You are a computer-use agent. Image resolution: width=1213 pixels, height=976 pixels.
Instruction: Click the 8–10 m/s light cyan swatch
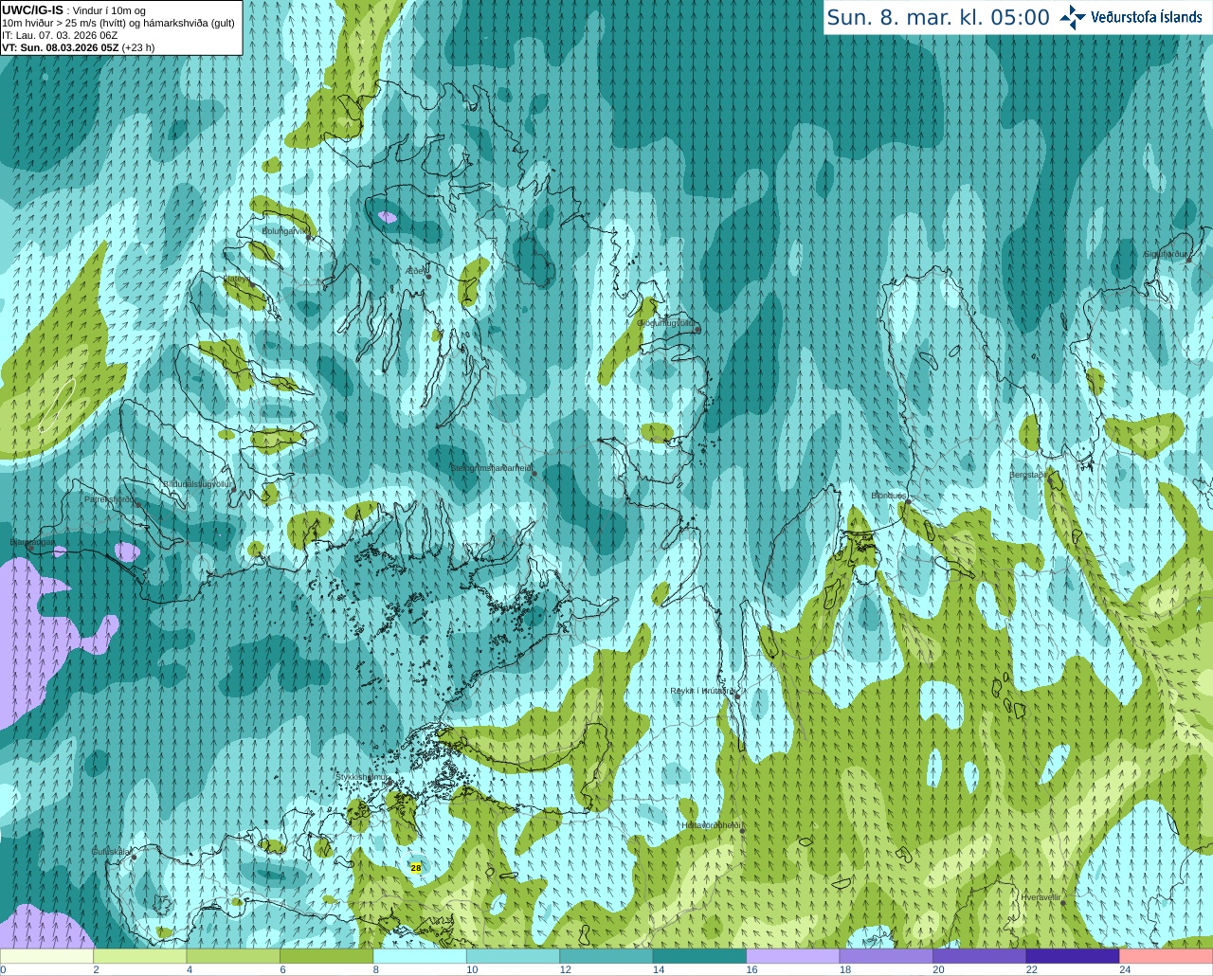[420, 956]
